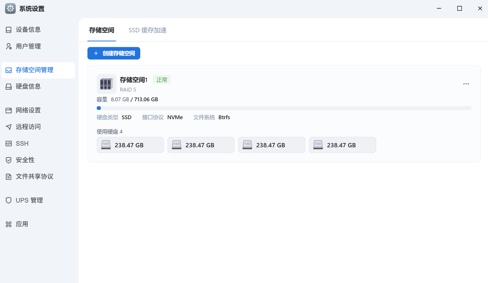Click the 安全性 shield icon

tap(8, 160)
